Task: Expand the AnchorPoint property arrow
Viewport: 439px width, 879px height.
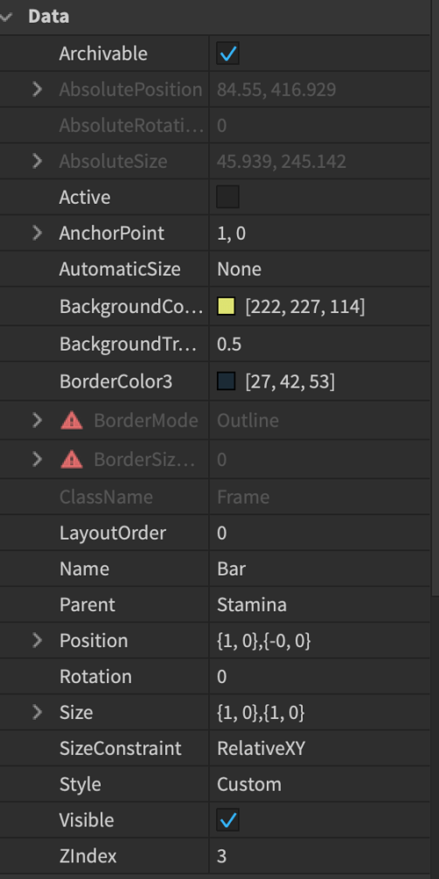Action: click(37, 233)
